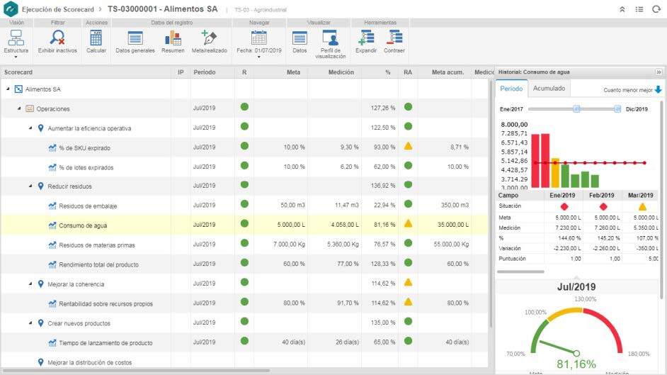
Task: Click Exhibir inactivos filter icon
Action: tap(57, 38)
